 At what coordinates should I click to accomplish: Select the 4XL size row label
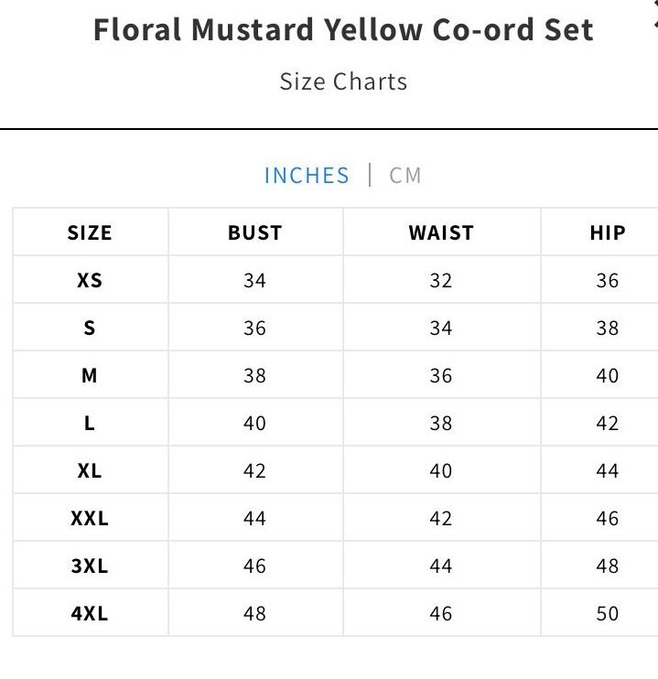(x=90, y=613)
